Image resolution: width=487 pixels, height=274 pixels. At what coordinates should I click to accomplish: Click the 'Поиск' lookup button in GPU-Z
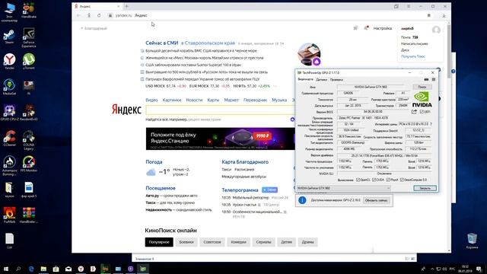(422, 87)
